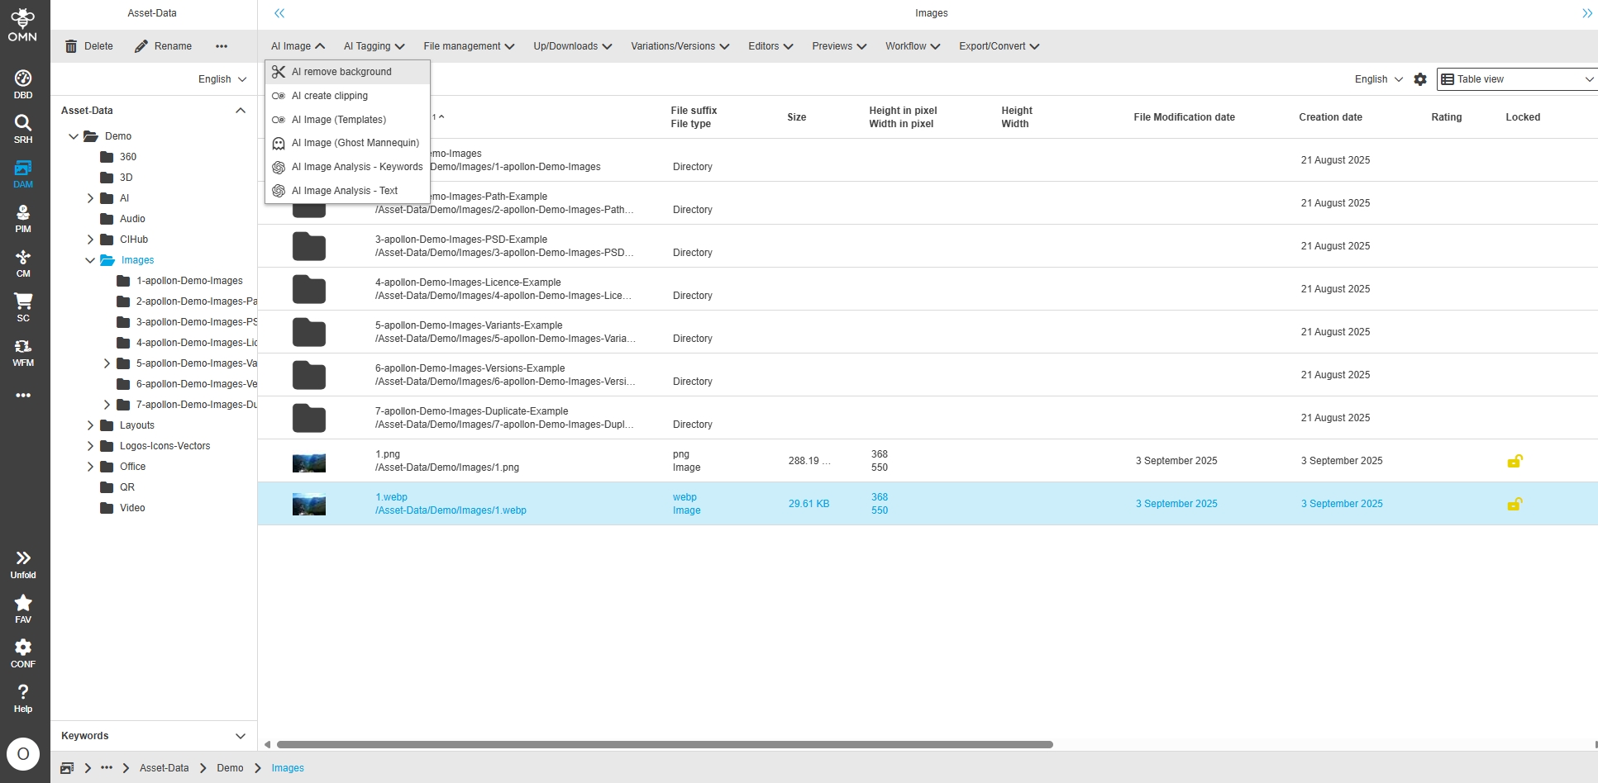Open the WFM workflow module
This screenshot has width=1598, height=783.
pos(23,351)
